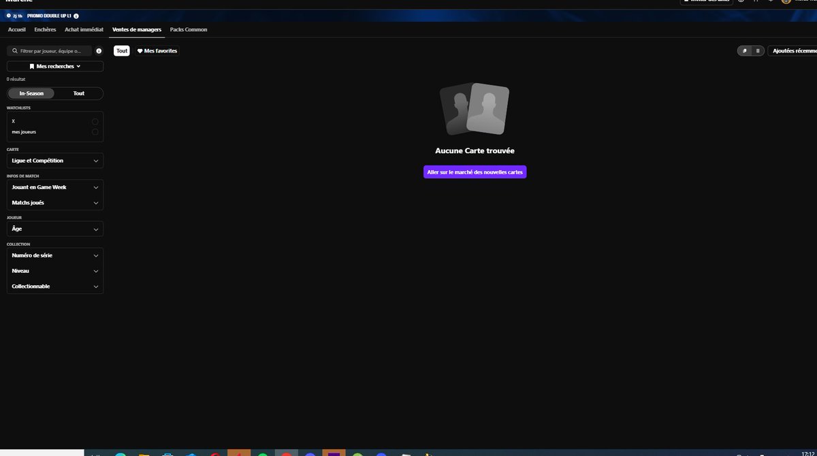817x456 pixels.
Task: Expand the Numéro de série filter
Action: pyautogui.click(x=55, y=255)
